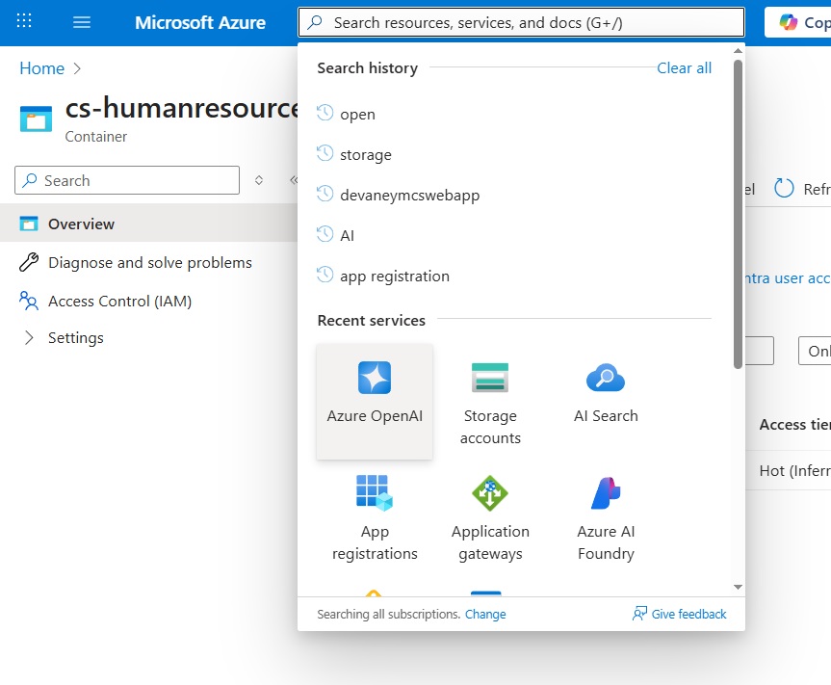831x685 pixels.
Task: Open Azure AI Foundry recent service
Action: tap(606, 518)
